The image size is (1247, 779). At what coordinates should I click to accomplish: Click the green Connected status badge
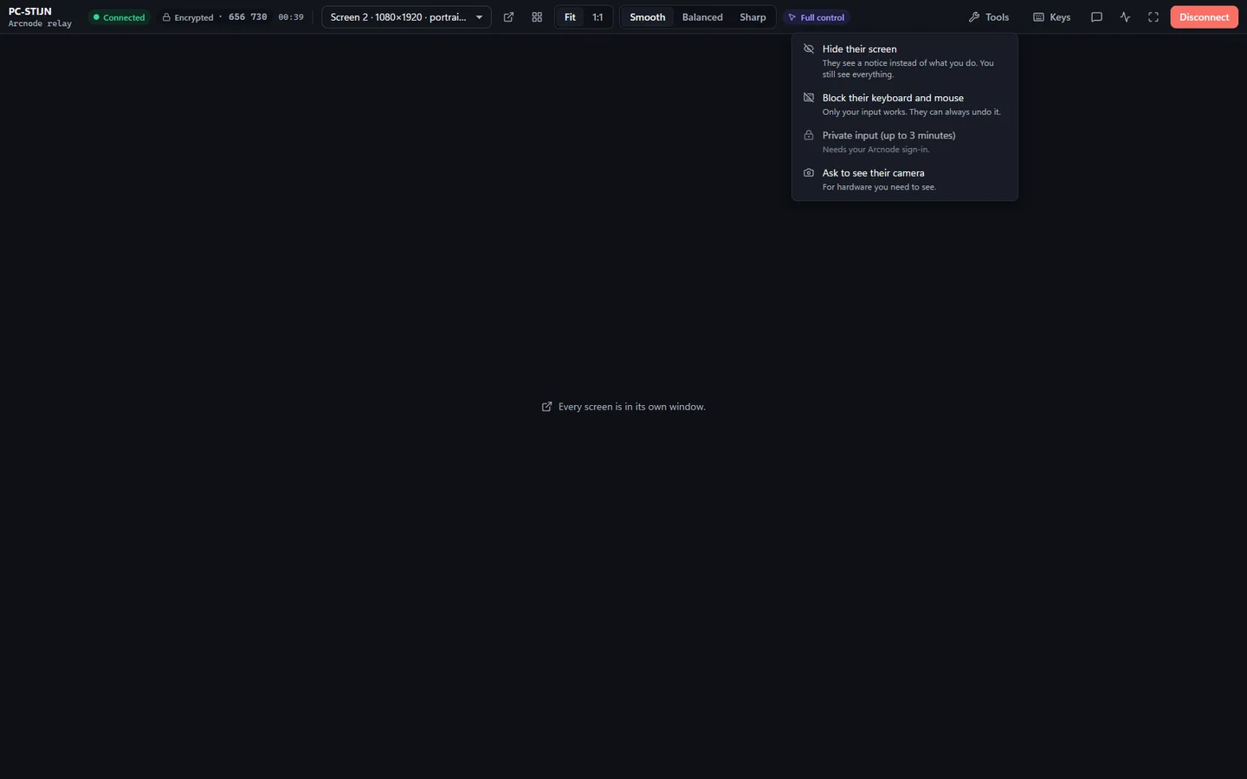point(120,17)
